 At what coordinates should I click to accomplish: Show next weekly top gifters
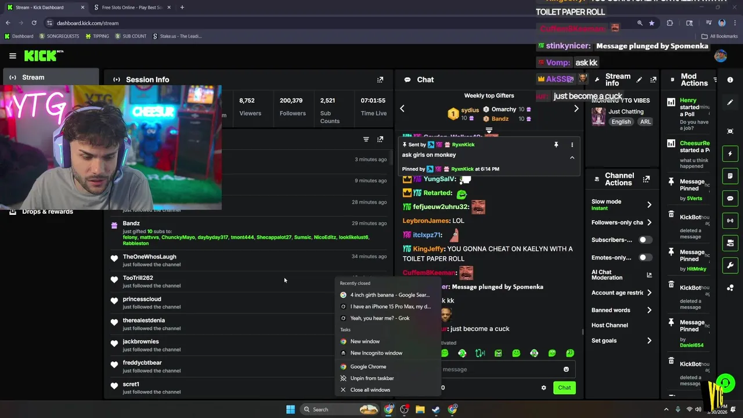(x=576, y=109)
